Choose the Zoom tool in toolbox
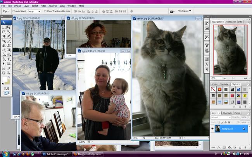The image size is (252, 157). click(9, 72)
